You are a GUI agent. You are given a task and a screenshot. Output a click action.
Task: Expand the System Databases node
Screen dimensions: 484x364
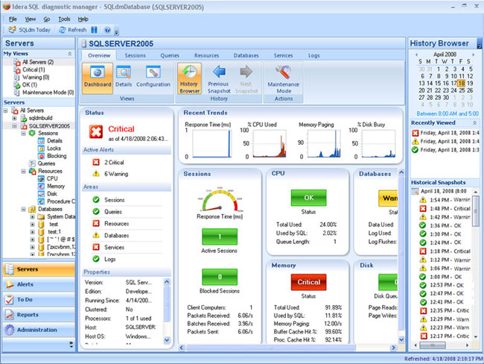(x=32, y=216)
